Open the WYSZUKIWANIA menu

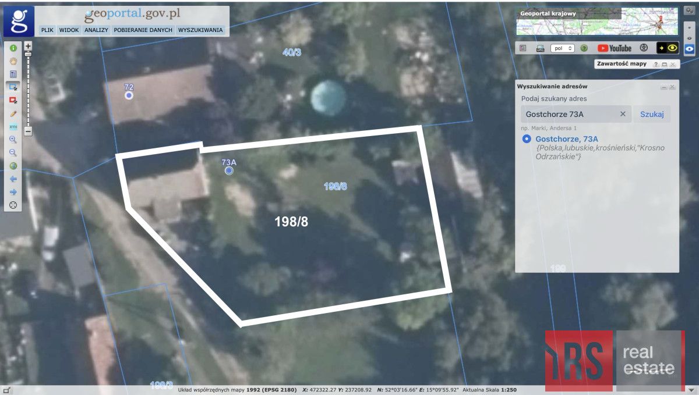(200, 30)
